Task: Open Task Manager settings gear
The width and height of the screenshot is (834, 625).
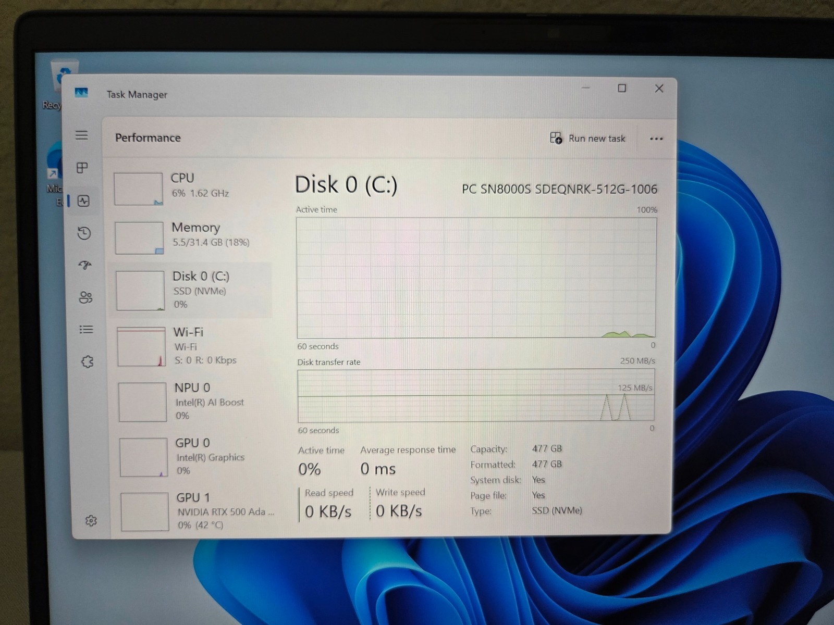Action: tap(91, 520)
